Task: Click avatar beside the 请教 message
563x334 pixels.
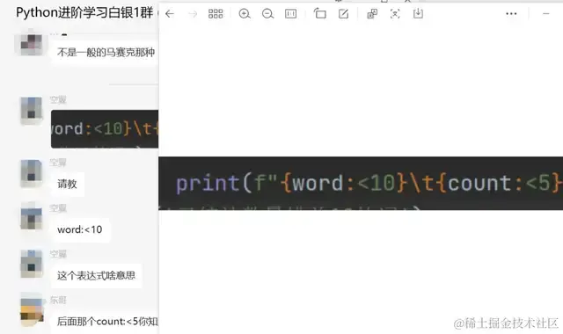Action: 32,173
